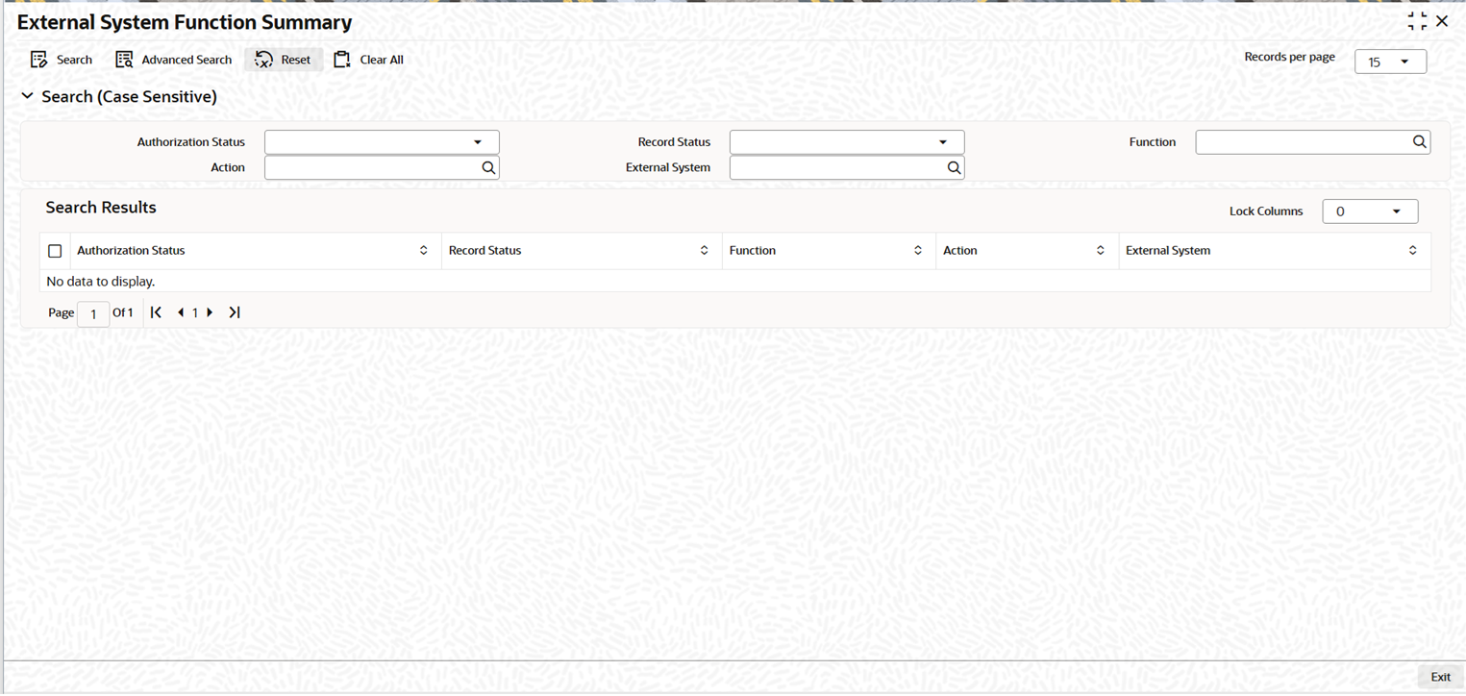Go to the last results page
The image size is (1466, 696).
(235, 312)
